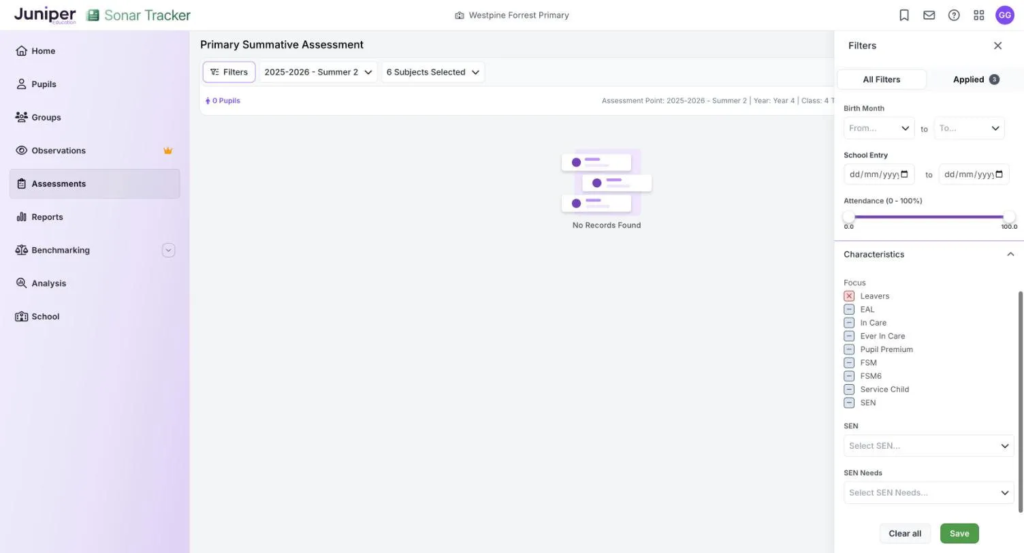Close the Filters panel with the X
Screen dimensions: 1024x553
997,46
